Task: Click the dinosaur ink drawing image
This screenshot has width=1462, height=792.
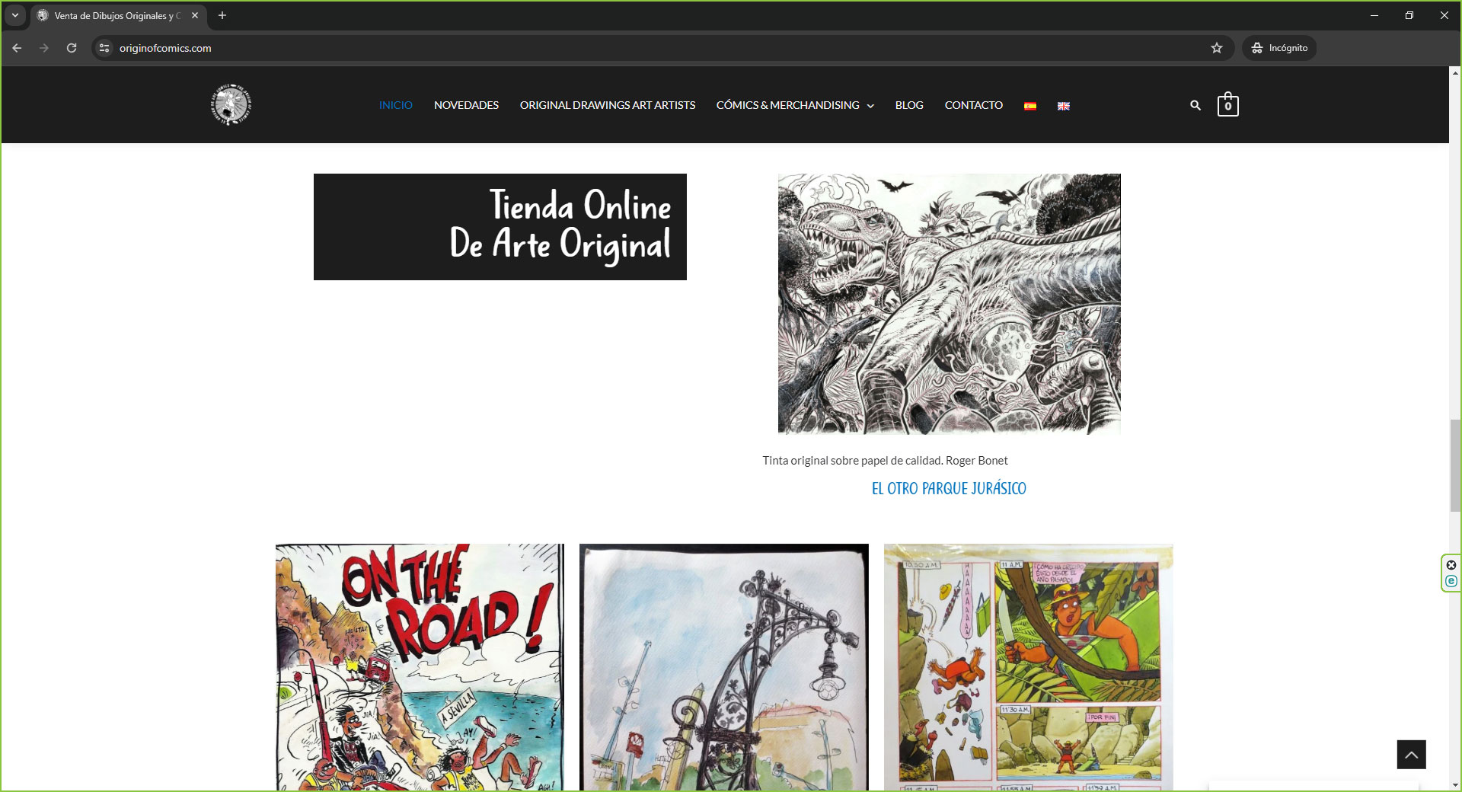Action: [x=949, y=304]
